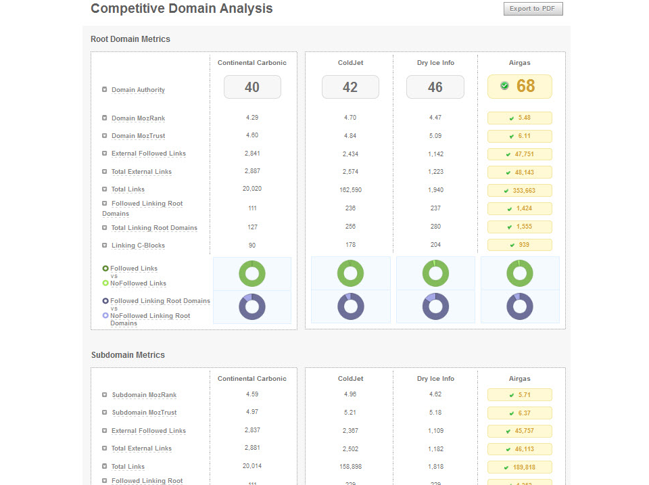649x485 pixels.
Task: Expand the Domain MozRank row icon
Action: (x=104, y=118)
